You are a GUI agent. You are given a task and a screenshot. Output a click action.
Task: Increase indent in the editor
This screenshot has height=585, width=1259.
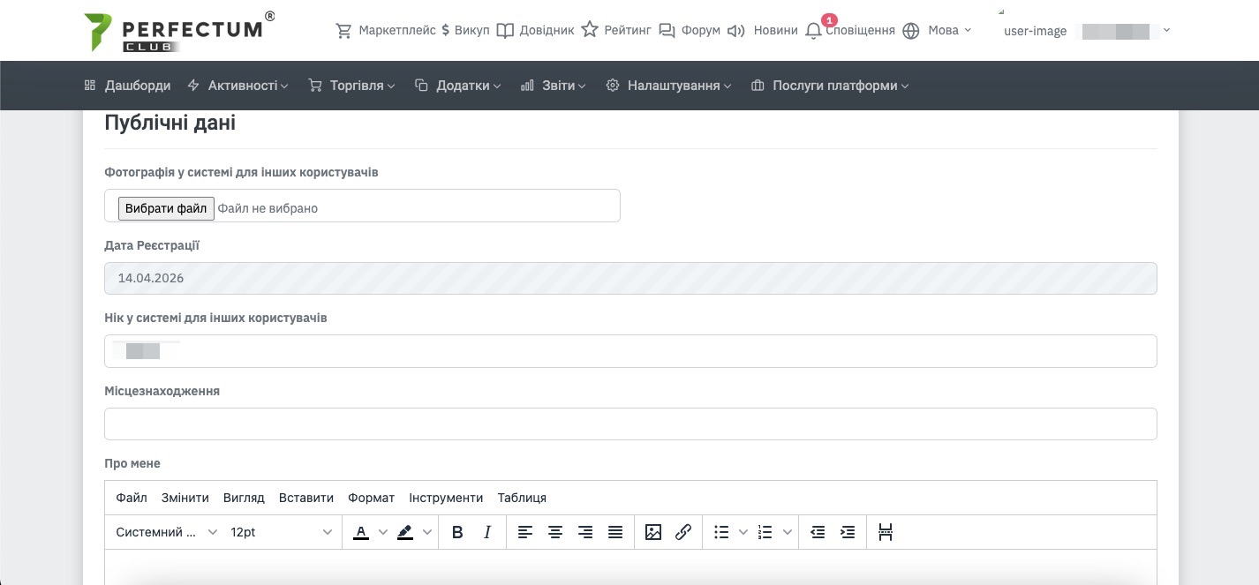848,532
